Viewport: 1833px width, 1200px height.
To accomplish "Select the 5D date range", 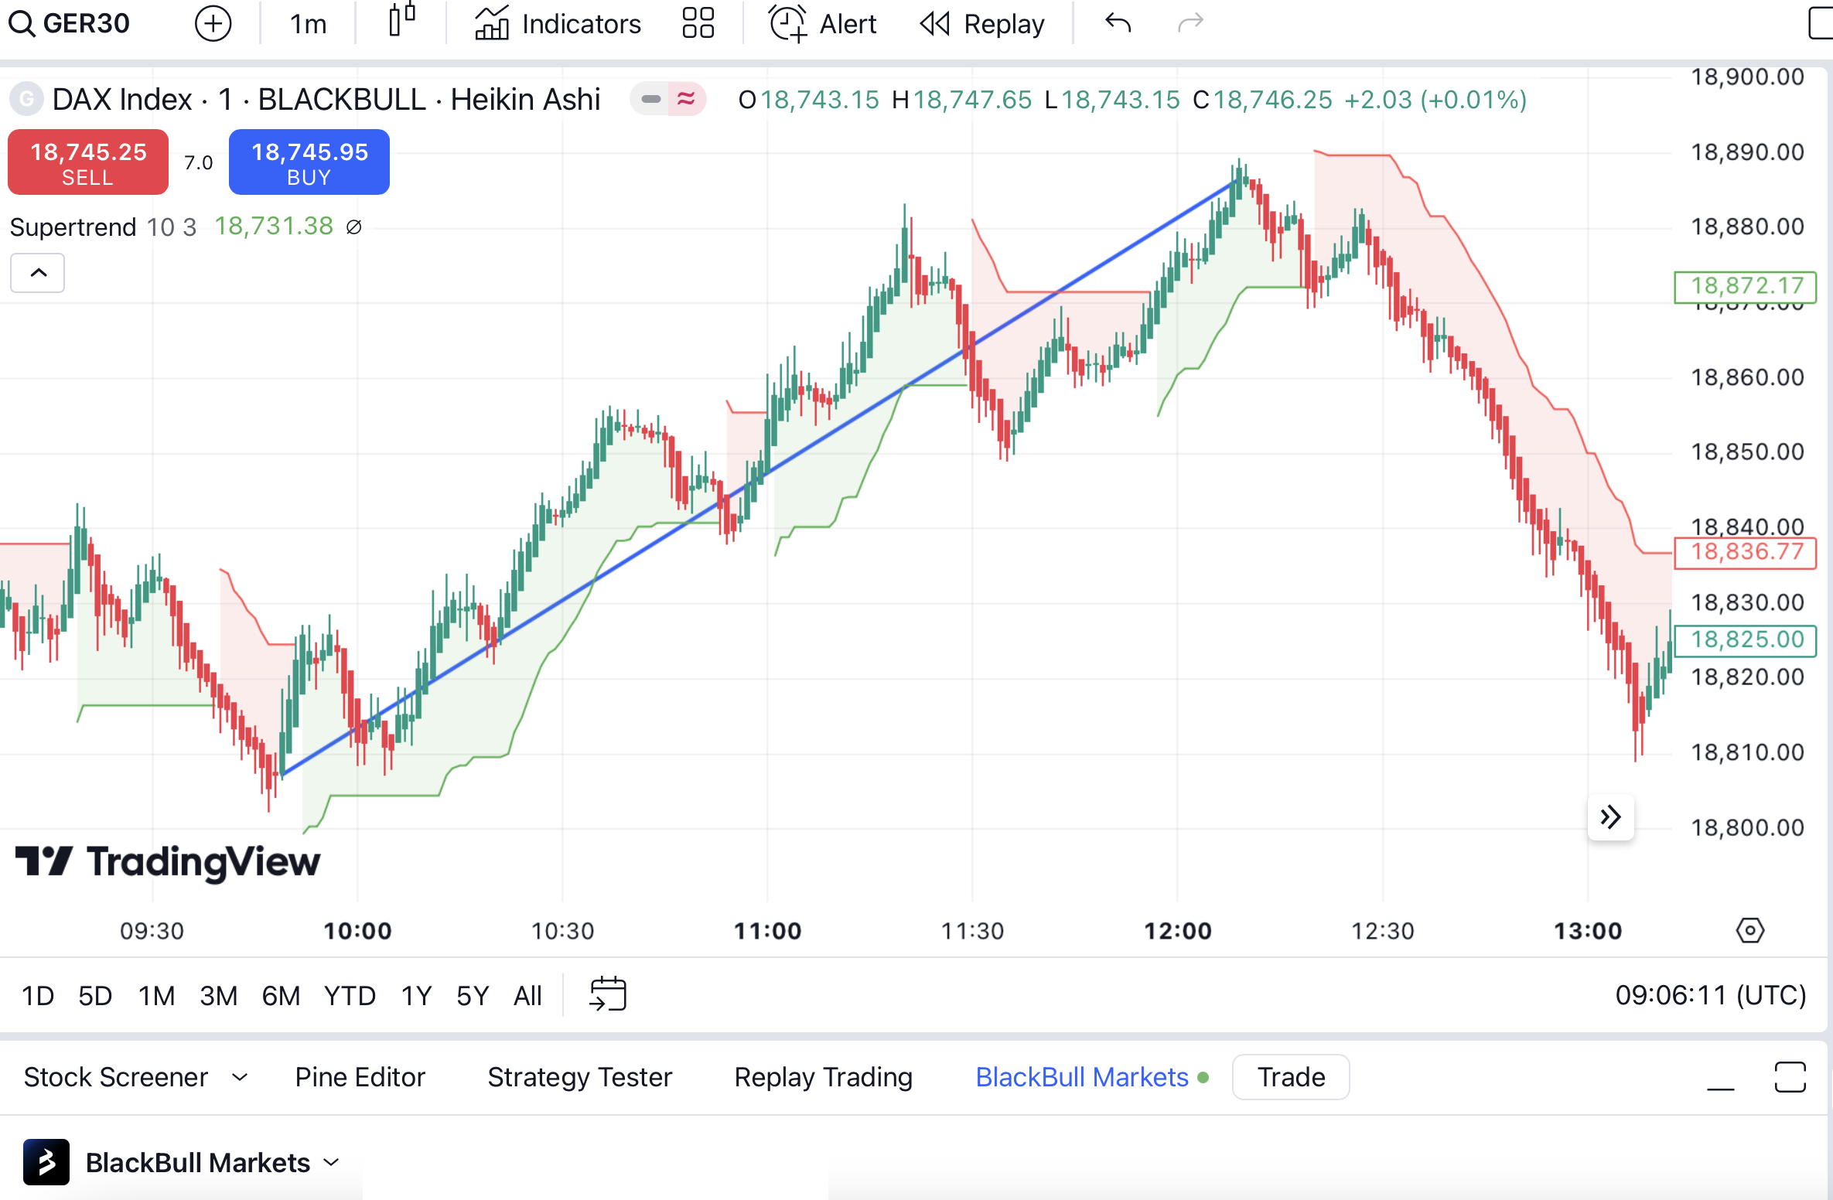I will 95,996.
